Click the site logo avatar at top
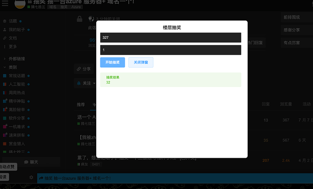Image resolution: width=313 pixels, height=189 pixels. click(x=20, y=4)
